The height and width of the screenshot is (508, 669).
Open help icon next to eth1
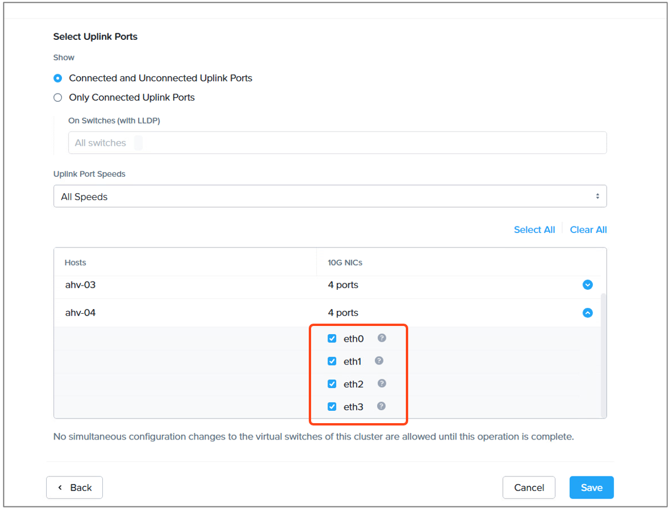[379, 361]
